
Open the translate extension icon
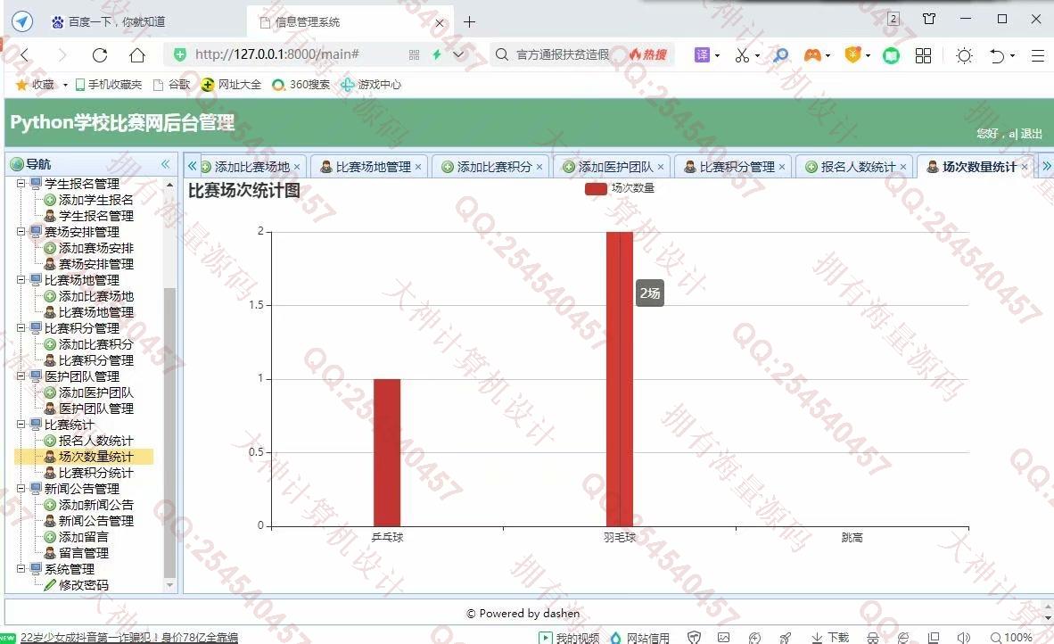pyautogui.click(x=702, y=55)
